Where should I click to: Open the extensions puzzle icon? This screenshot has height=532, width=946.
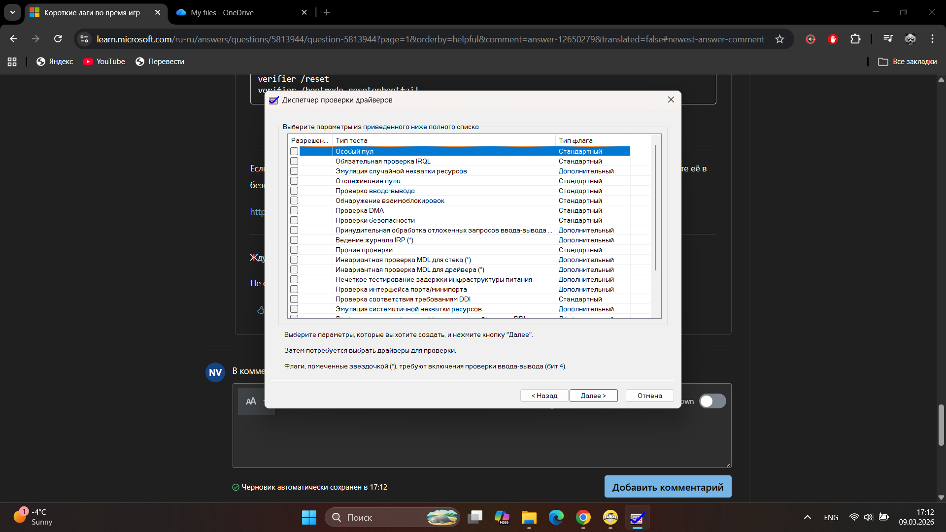point(855,39)
